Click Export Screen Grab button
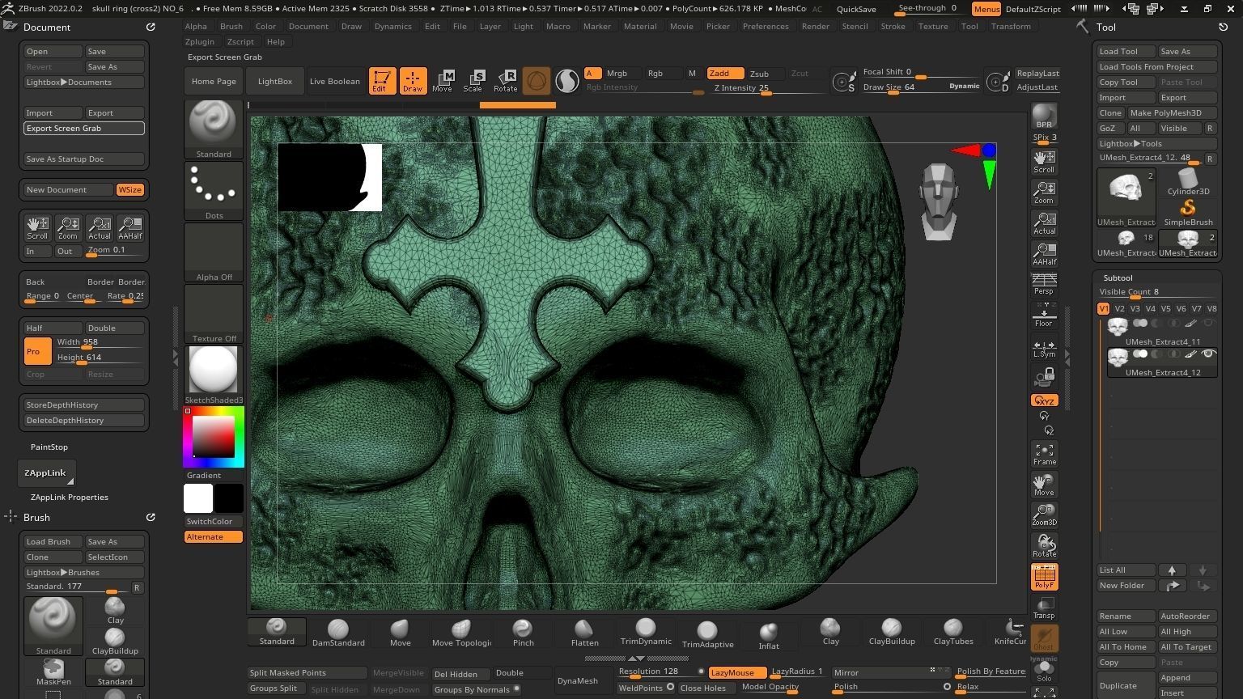 84,129
